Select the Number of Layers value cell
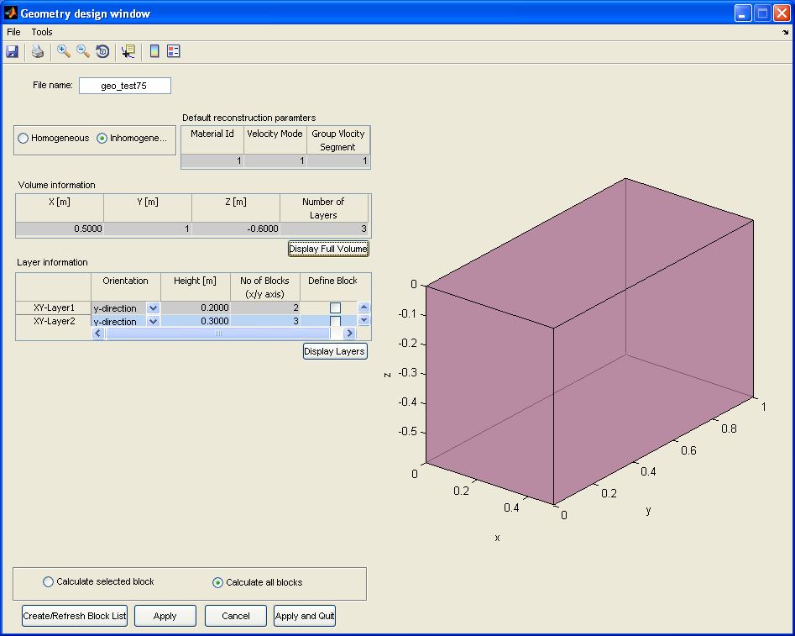 pos(324,229)
